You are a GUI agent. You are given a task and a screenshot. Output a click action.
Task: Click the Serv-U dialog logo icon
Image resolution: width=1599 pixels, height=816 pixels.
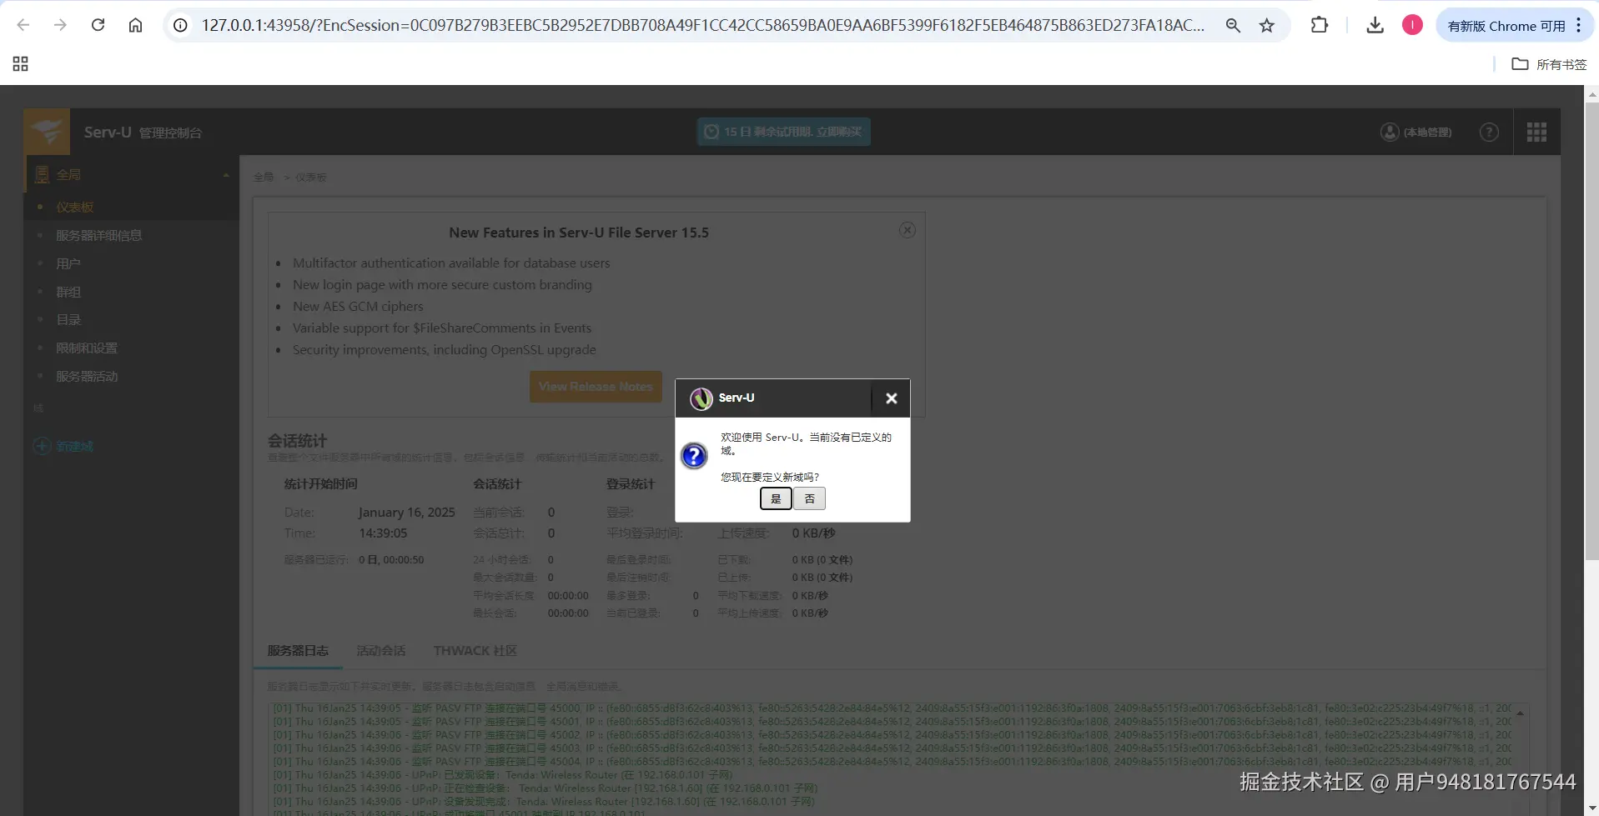tap(701, 398)
